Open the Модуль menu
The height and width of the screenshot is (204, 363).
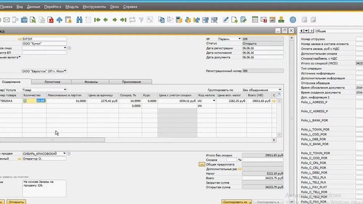[x=72, y=7]
